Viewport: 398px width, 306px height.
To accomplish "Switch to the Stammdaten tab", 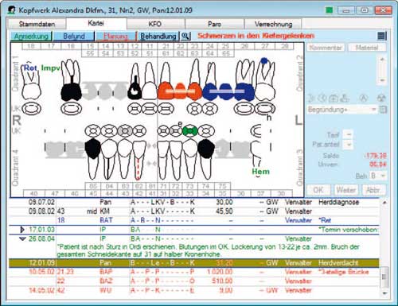I will pos(37,24).
